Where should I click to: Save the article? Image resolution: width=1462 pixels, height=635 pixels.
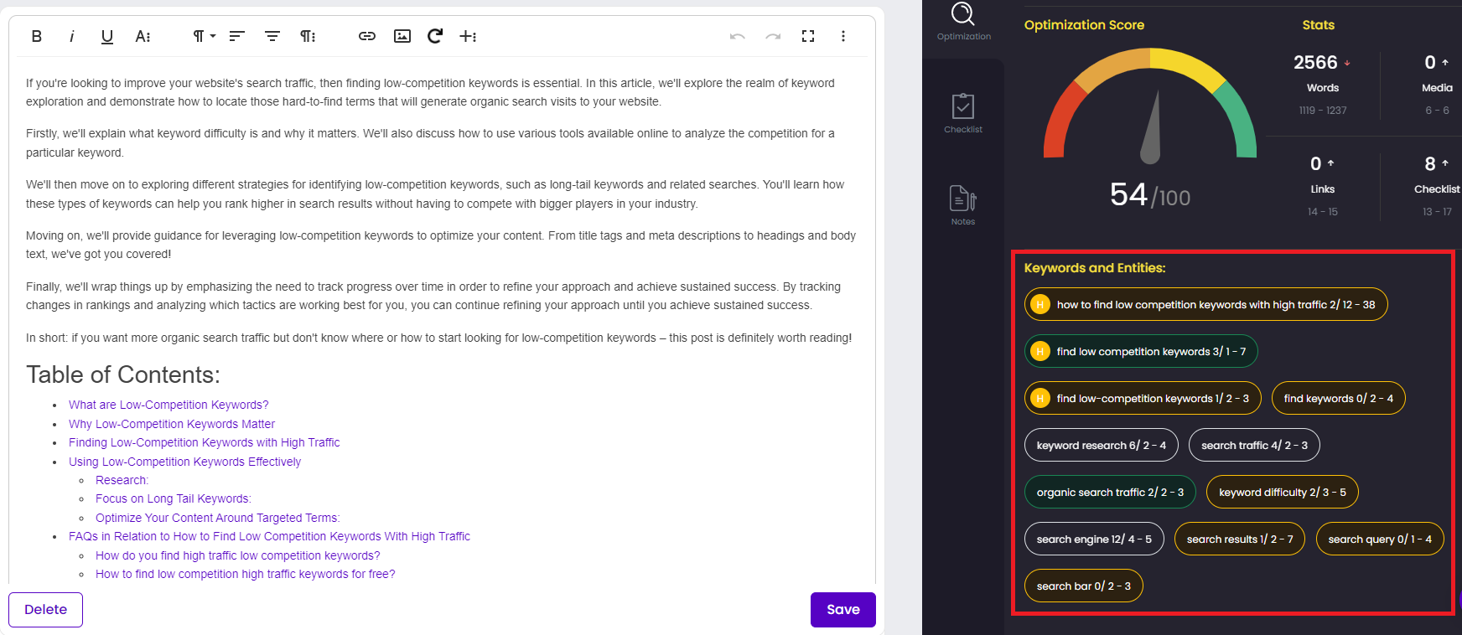(842, 610)
